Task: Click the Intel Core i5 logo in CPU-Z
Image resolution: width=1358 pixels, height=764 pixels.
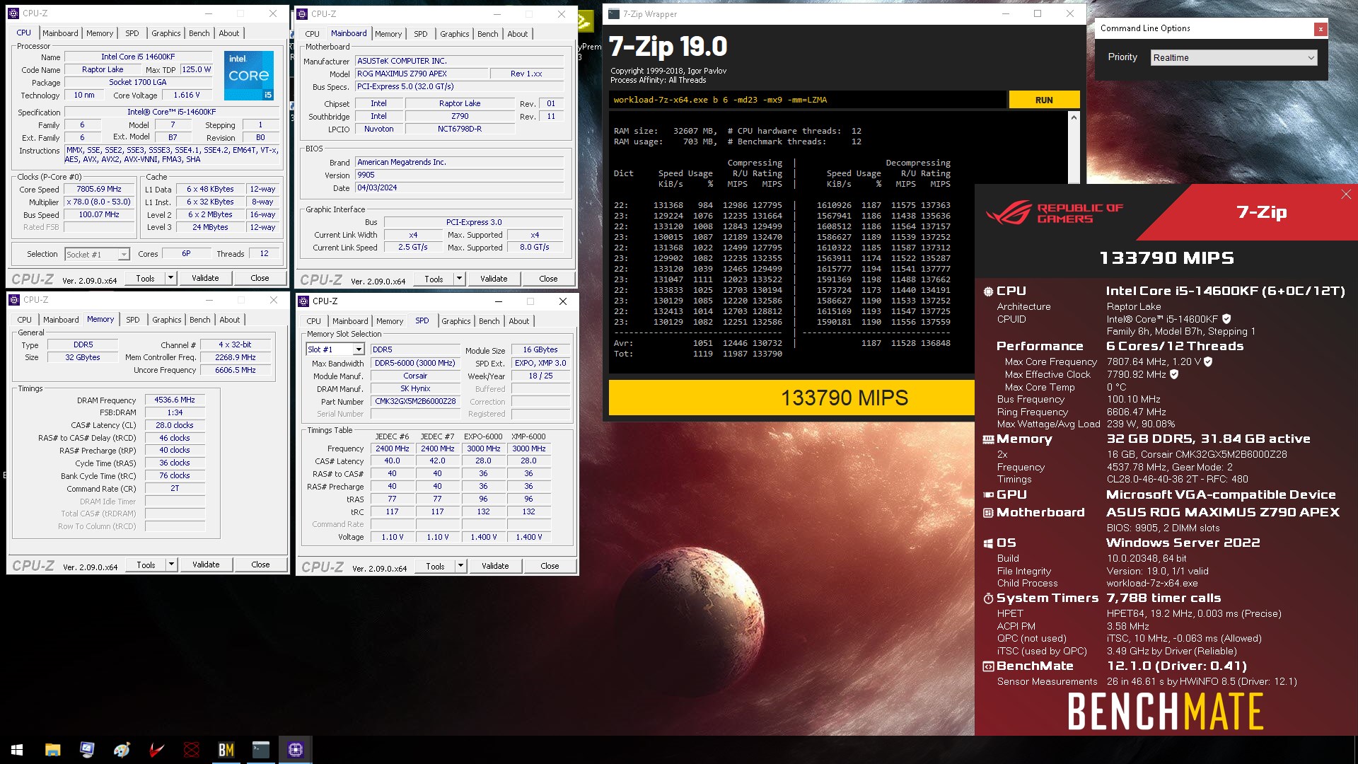Action: 249,75
